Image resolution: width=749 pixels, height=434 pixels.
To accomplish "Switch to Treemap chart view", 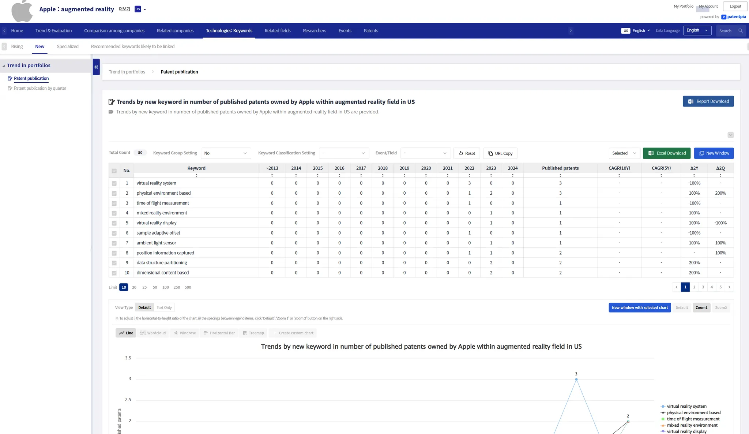I will click(x=253, y=333).
